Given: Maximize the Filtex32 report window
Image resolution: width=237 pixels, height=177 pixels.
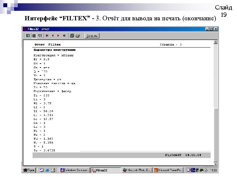Looking at the screenshot, I should 212,29.
